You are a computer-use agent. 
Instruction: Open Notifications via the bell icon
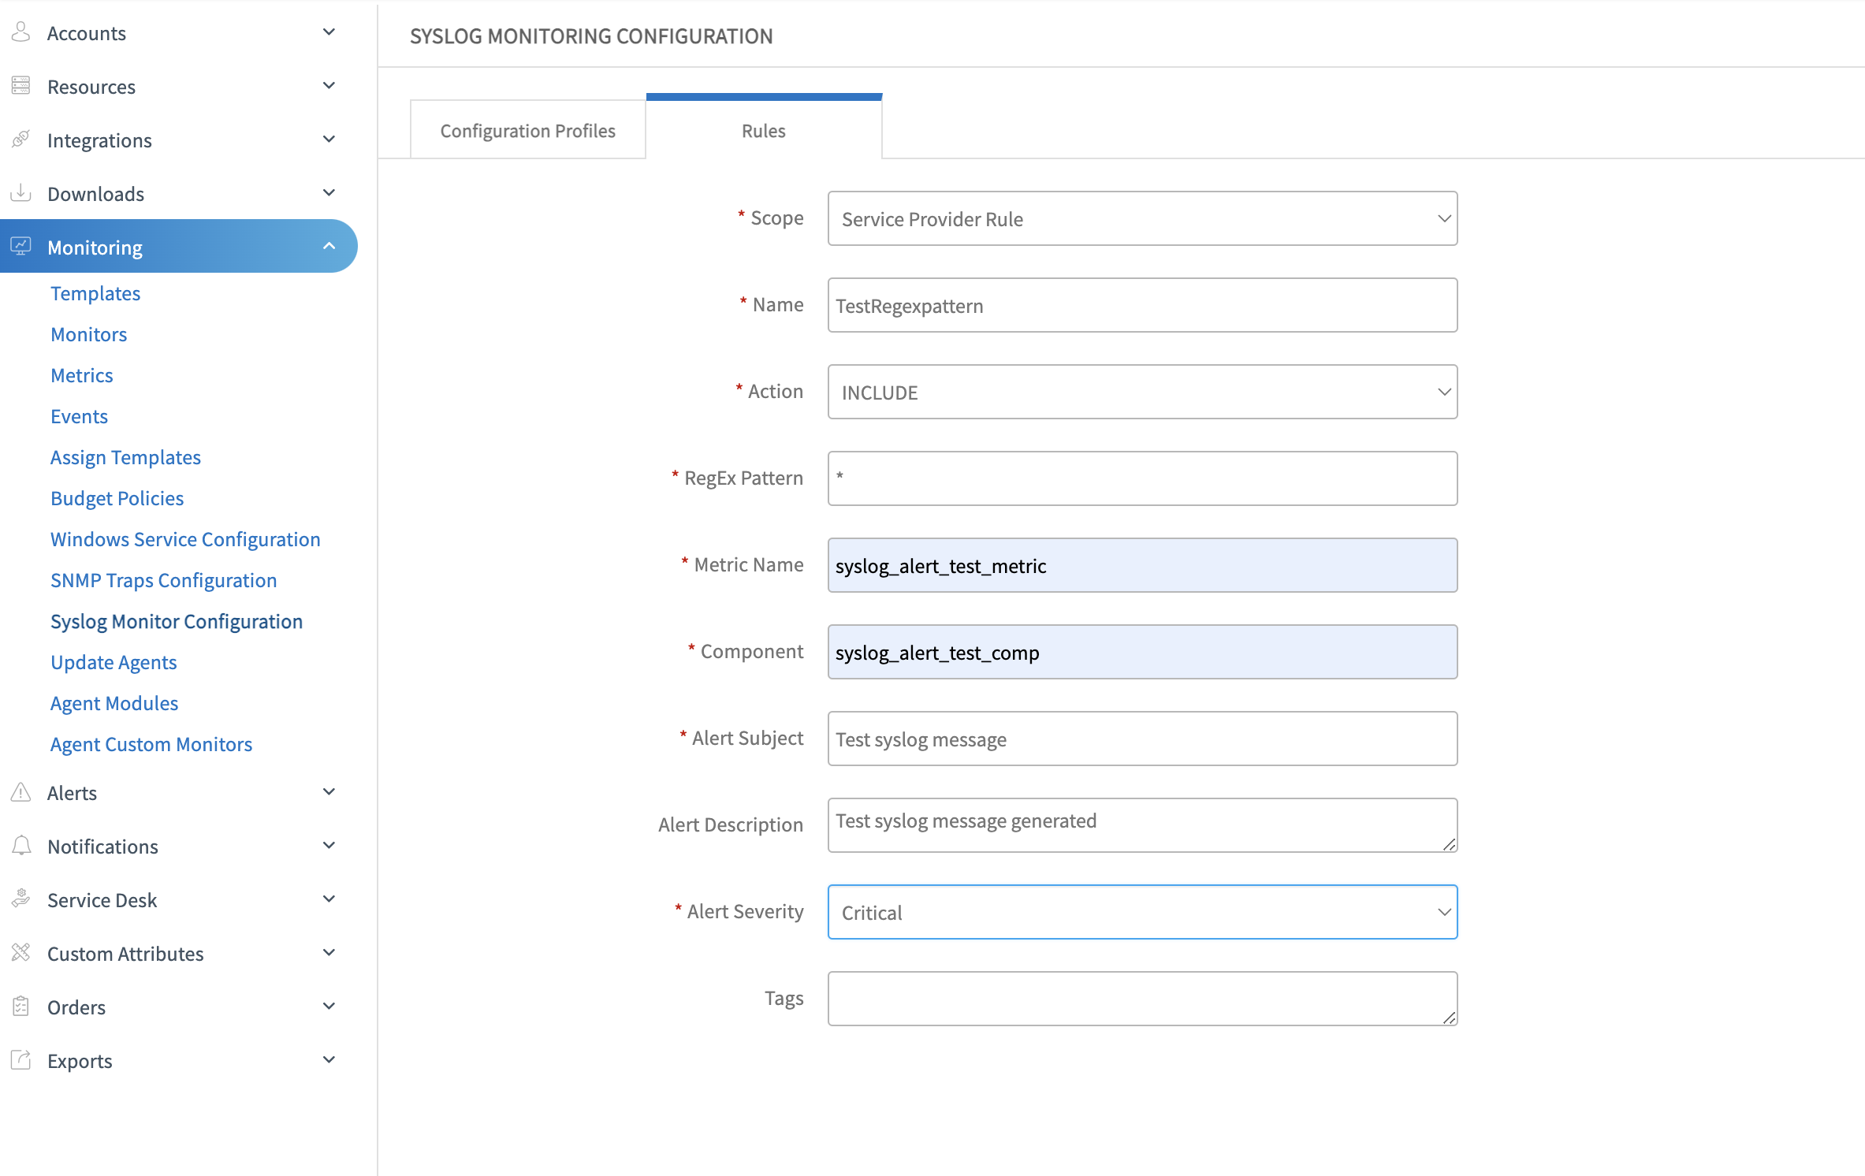point(20,845)
